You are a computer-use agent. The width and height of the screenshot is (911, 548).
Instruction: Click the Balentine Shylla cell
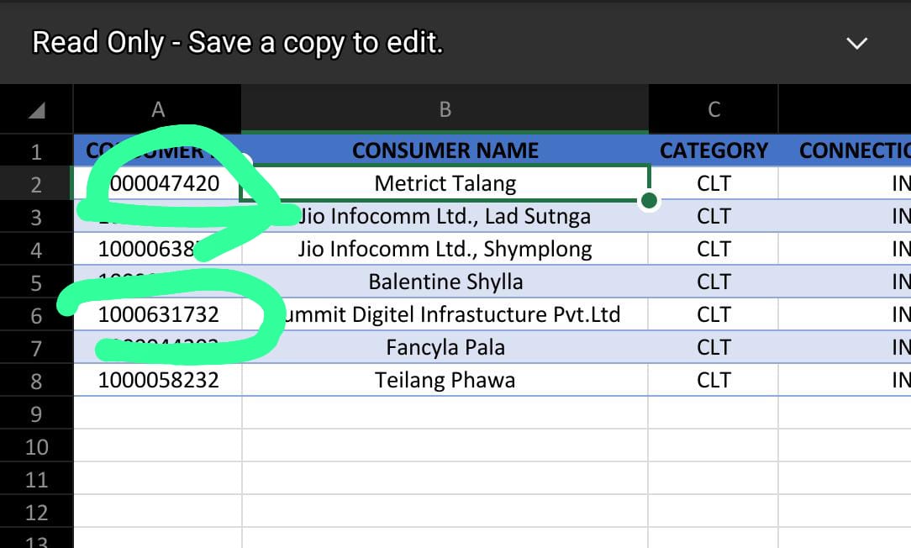click(x=445, y=282)
